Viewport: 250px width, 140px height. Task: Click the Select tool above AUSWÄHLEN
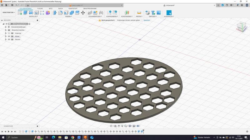coord(169,13)
